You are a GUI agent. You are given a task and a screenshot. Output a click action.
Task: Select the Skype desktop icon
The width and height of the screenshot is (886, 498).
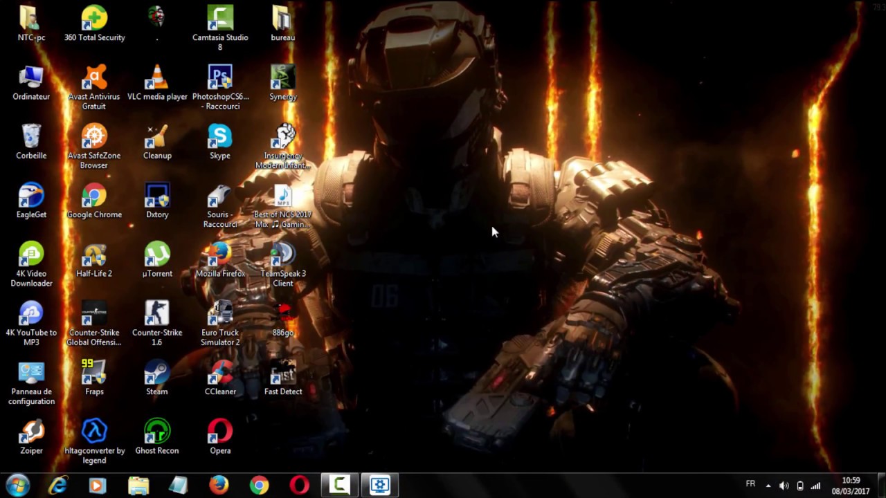click(220, 137)
